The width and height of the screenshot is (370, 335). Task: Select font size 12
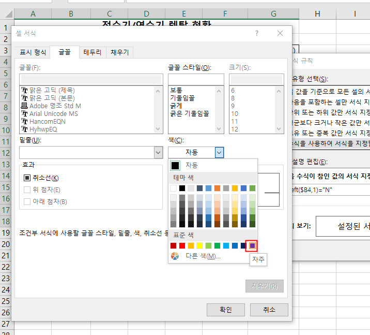click(235, 129)
